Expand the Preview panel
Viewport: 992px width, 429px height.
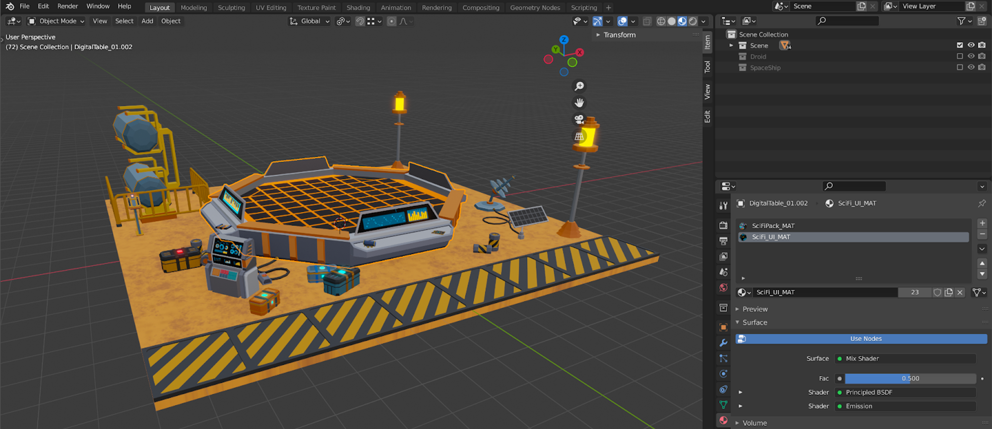754,309
